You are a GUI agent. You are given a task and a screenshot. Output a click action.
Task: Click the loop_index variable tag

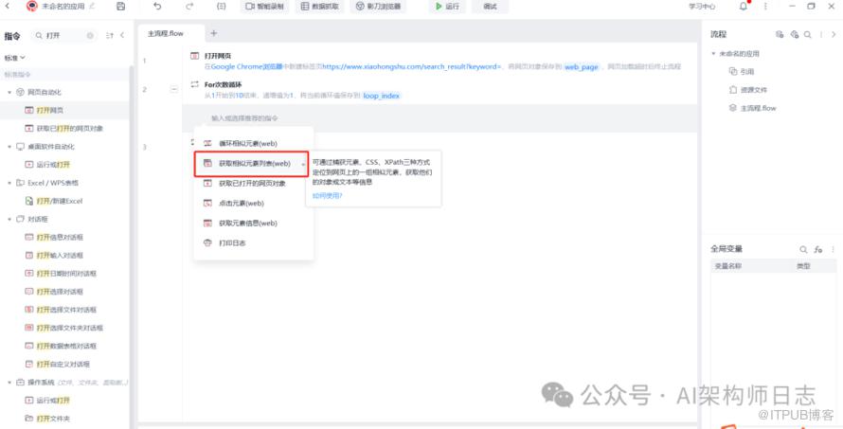tap(381, 96)
